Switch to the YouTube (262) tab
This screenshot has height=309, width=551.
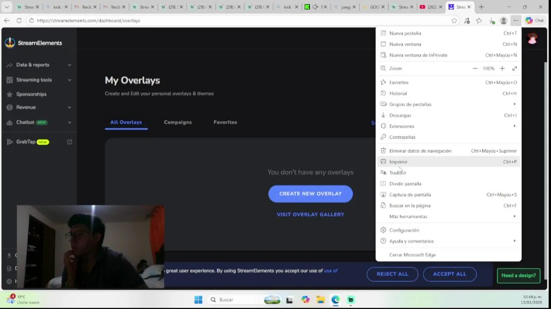430,7
